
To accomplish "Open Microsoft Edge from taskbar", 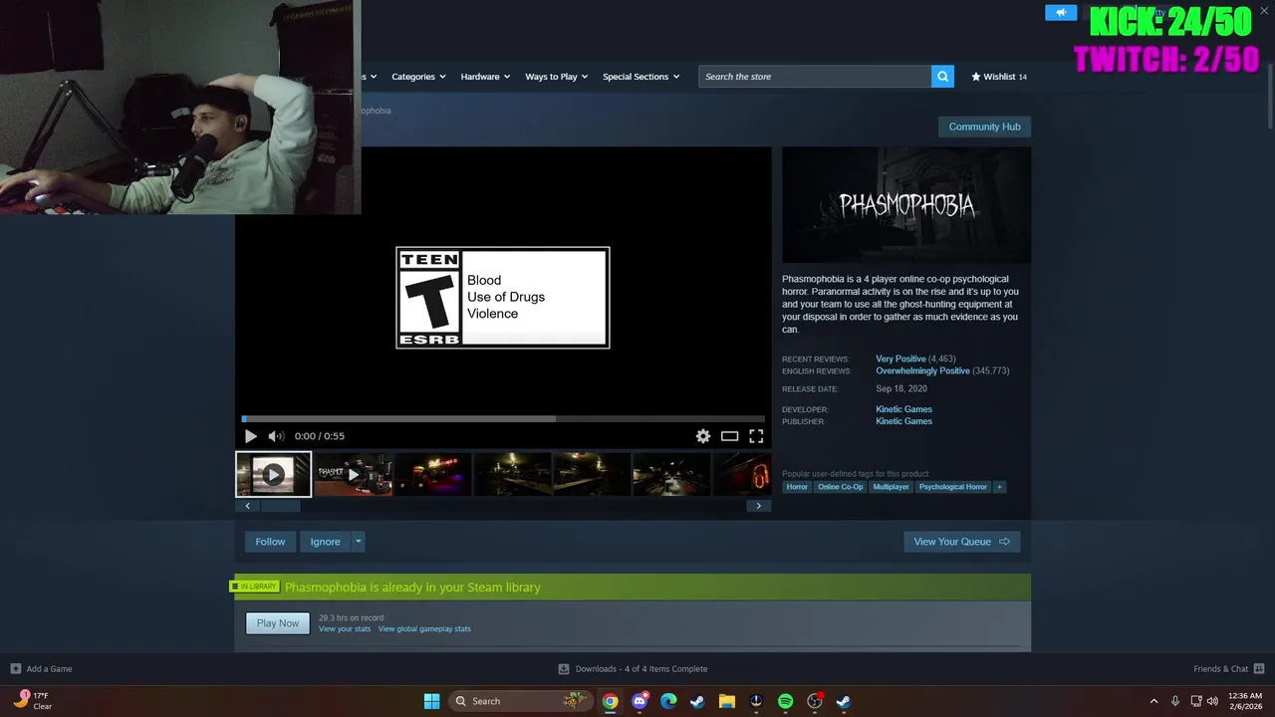I will (x=668, y=701).
